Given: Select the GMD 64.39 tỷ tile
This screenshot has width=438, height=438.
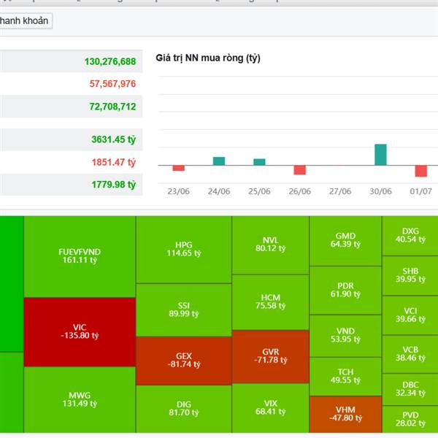Looking at the screenshot, I should (x=345, y=241).
